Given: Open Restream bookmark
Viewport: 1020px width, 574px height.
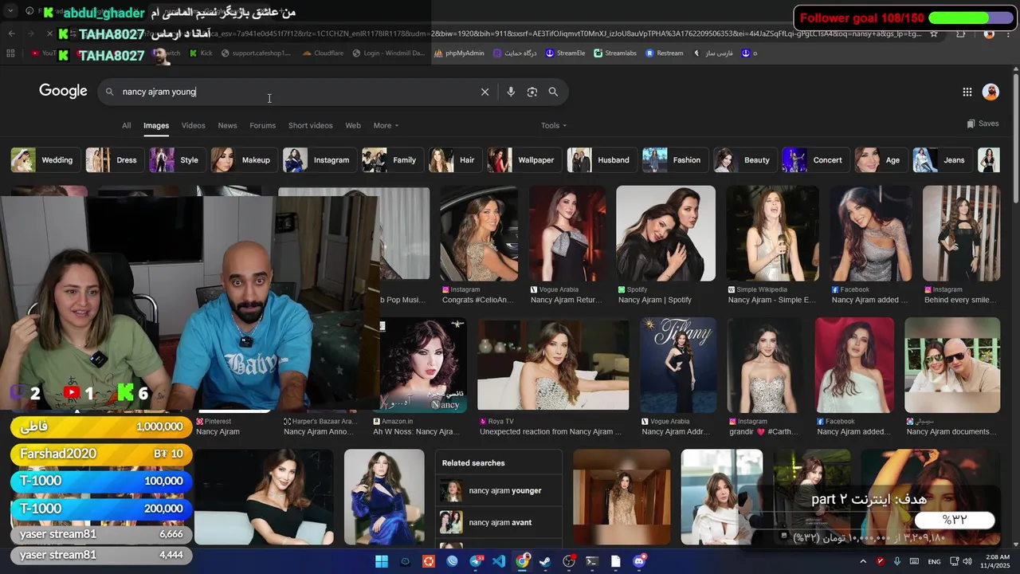Looking at the screenshot, I should (x=664, y=53).
